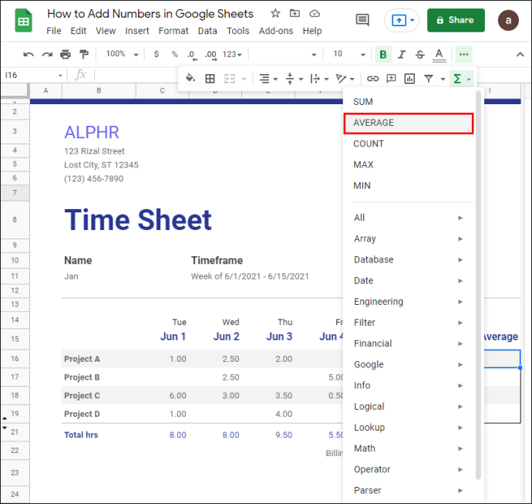Toggle strikethrough formatting

point(420,54)
